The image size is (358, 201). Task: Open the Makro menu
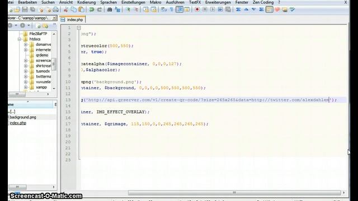(156, 2)
